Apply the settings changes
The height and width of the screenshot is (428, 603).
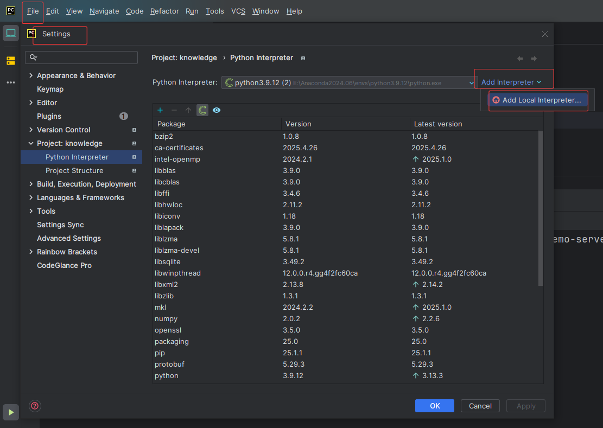[x=525, y=406]
